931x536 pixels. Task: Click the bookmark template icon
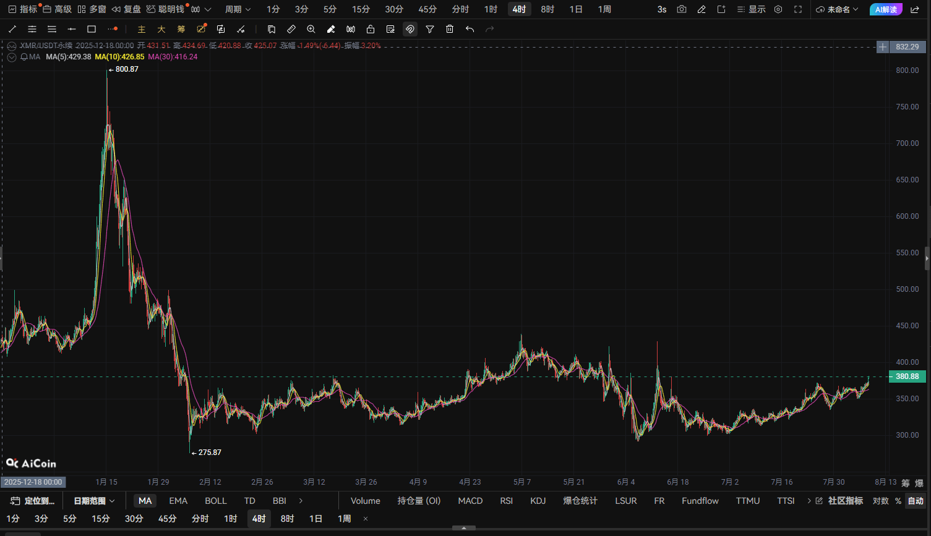(x=272, y=29)
